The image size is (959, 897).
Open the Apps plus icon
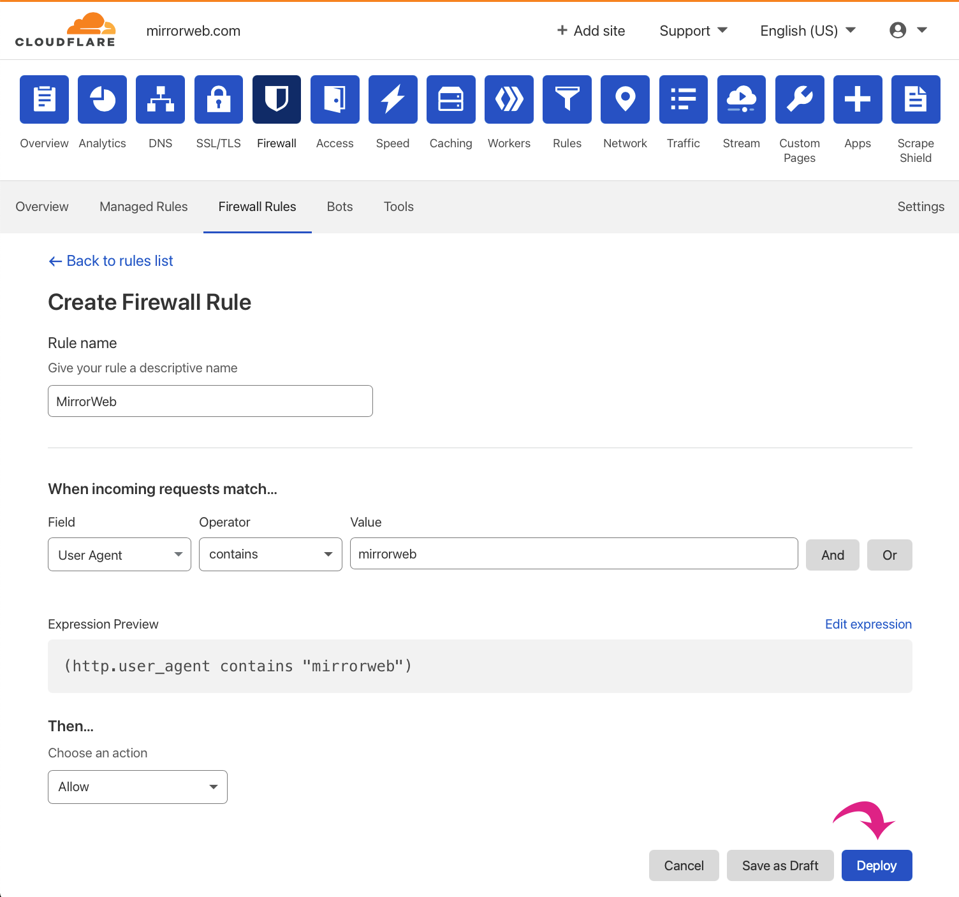click(x=858, y=99)
